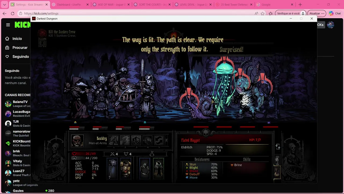This screenshot has width=344, height=194.
Task: Open Kick hamburger menu
Action: coord(8,25)
